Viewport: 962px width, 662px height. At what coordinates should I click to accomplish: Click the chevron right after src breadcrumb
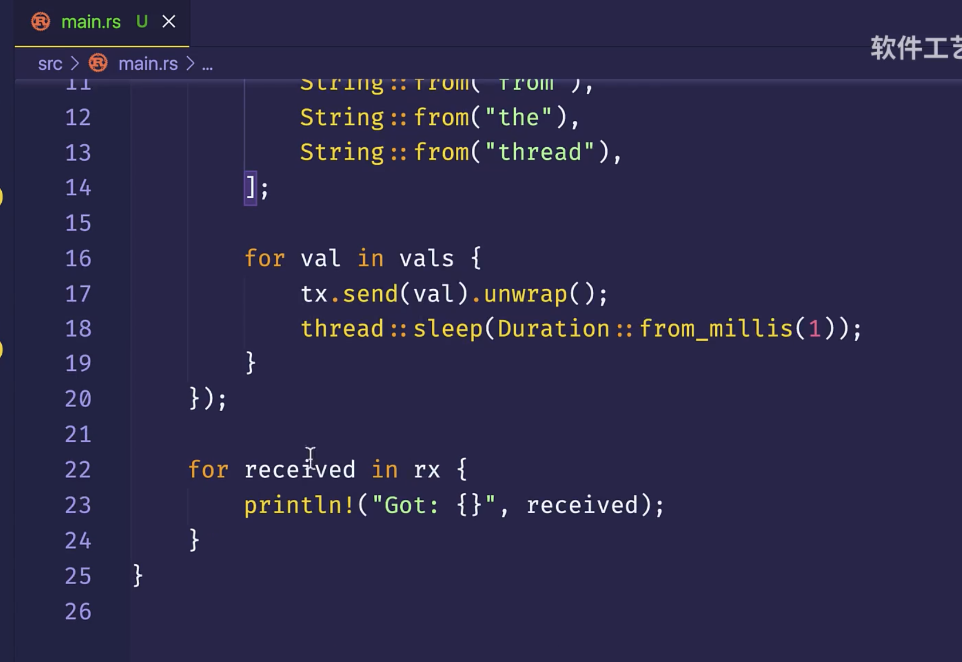tap(74, 64)
